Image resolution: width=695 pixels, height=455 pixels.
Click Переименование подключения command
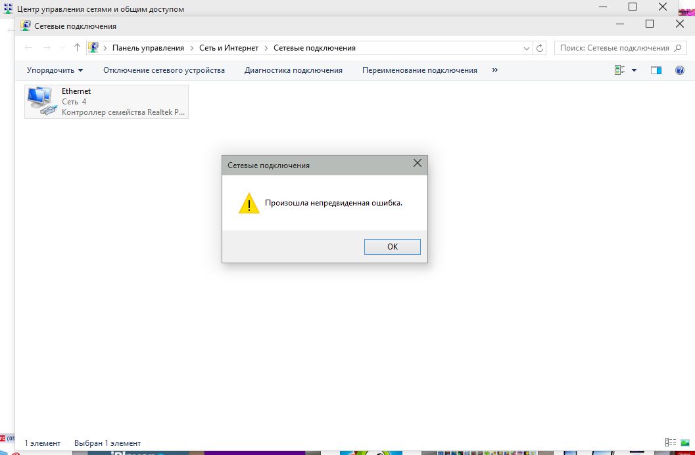[419, 70]
